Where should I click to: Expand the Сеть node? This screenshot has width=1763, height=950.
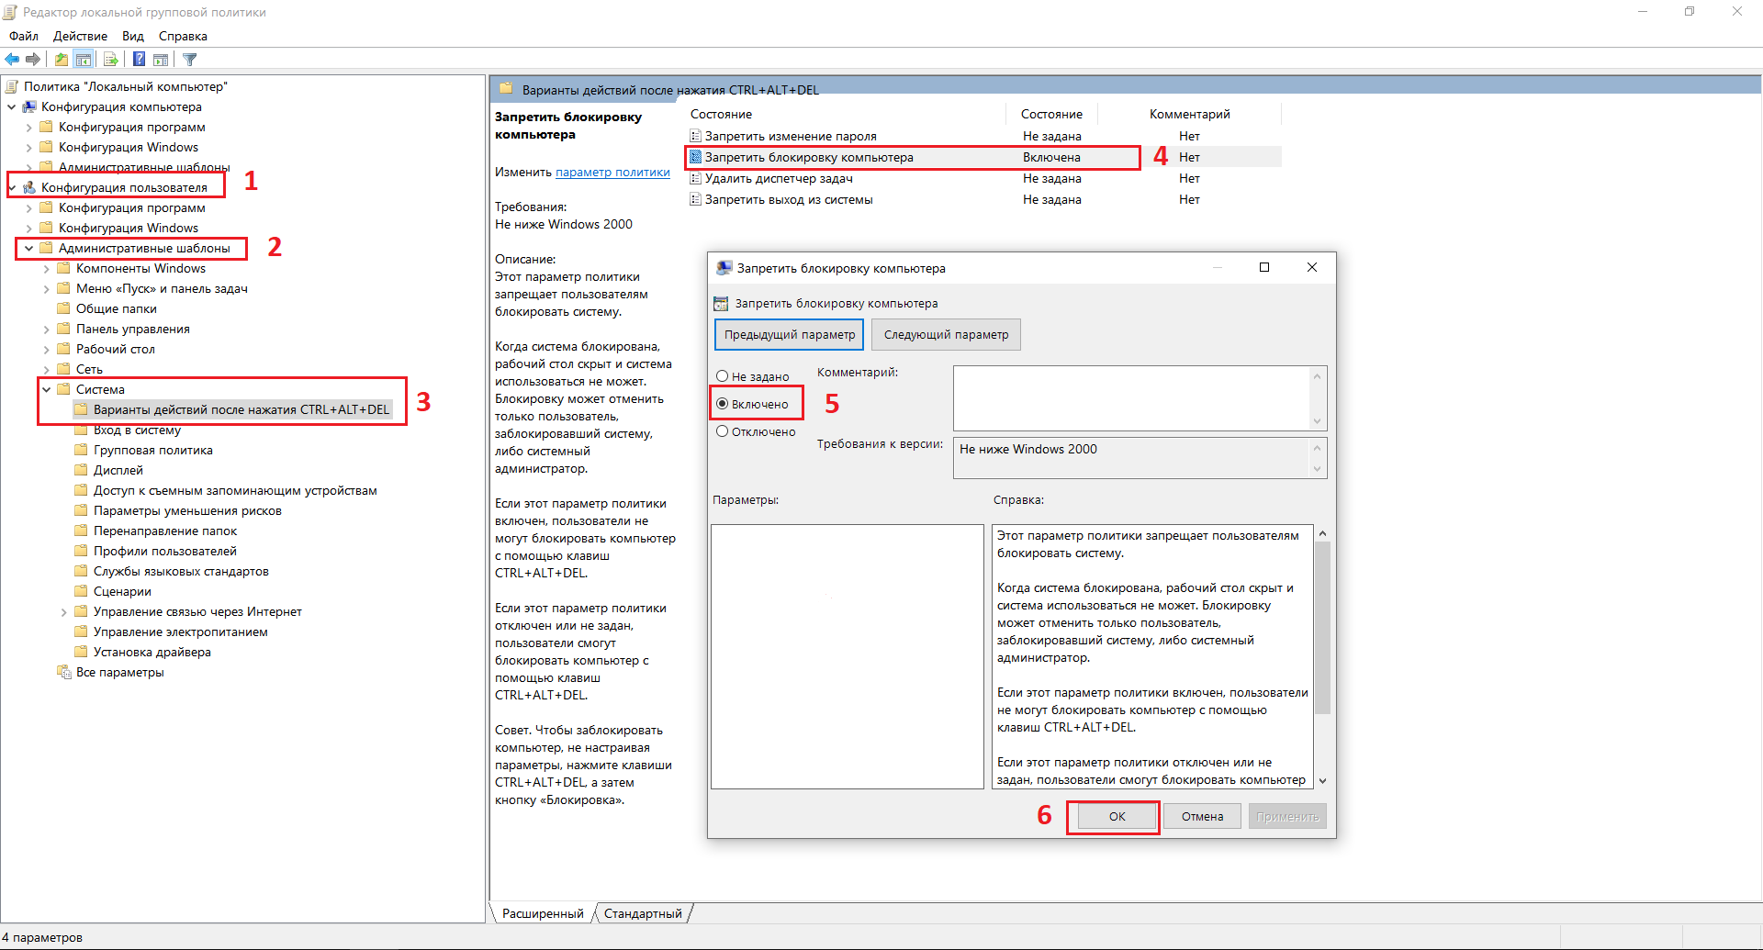point(47,369)
